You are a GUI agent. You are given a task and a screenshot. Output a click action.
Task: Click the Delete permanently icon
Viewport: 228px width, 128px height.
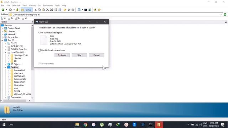(52, 10)
